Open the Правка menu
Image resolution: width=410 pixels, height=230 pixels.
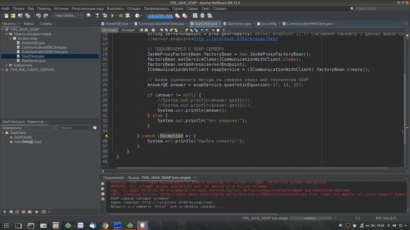19,8
